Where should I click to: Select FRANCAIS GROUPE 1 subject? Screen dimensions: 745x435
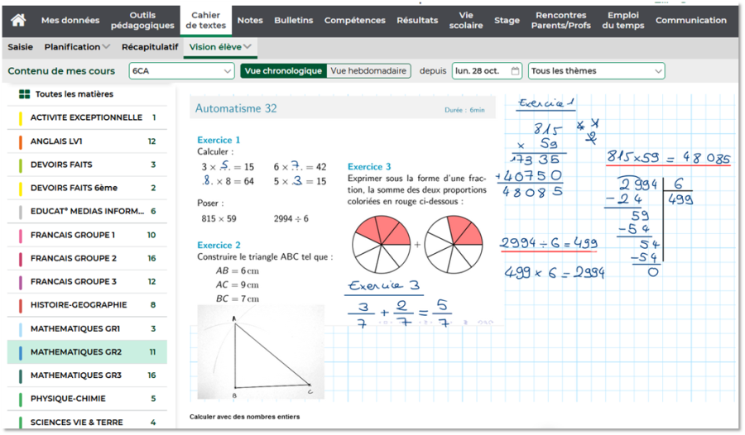click(x=88, y=235)
